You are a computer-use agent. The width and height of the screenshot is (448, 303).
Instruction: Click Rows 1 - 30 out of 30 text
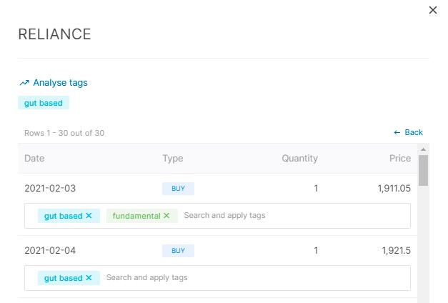coord(64,133)
